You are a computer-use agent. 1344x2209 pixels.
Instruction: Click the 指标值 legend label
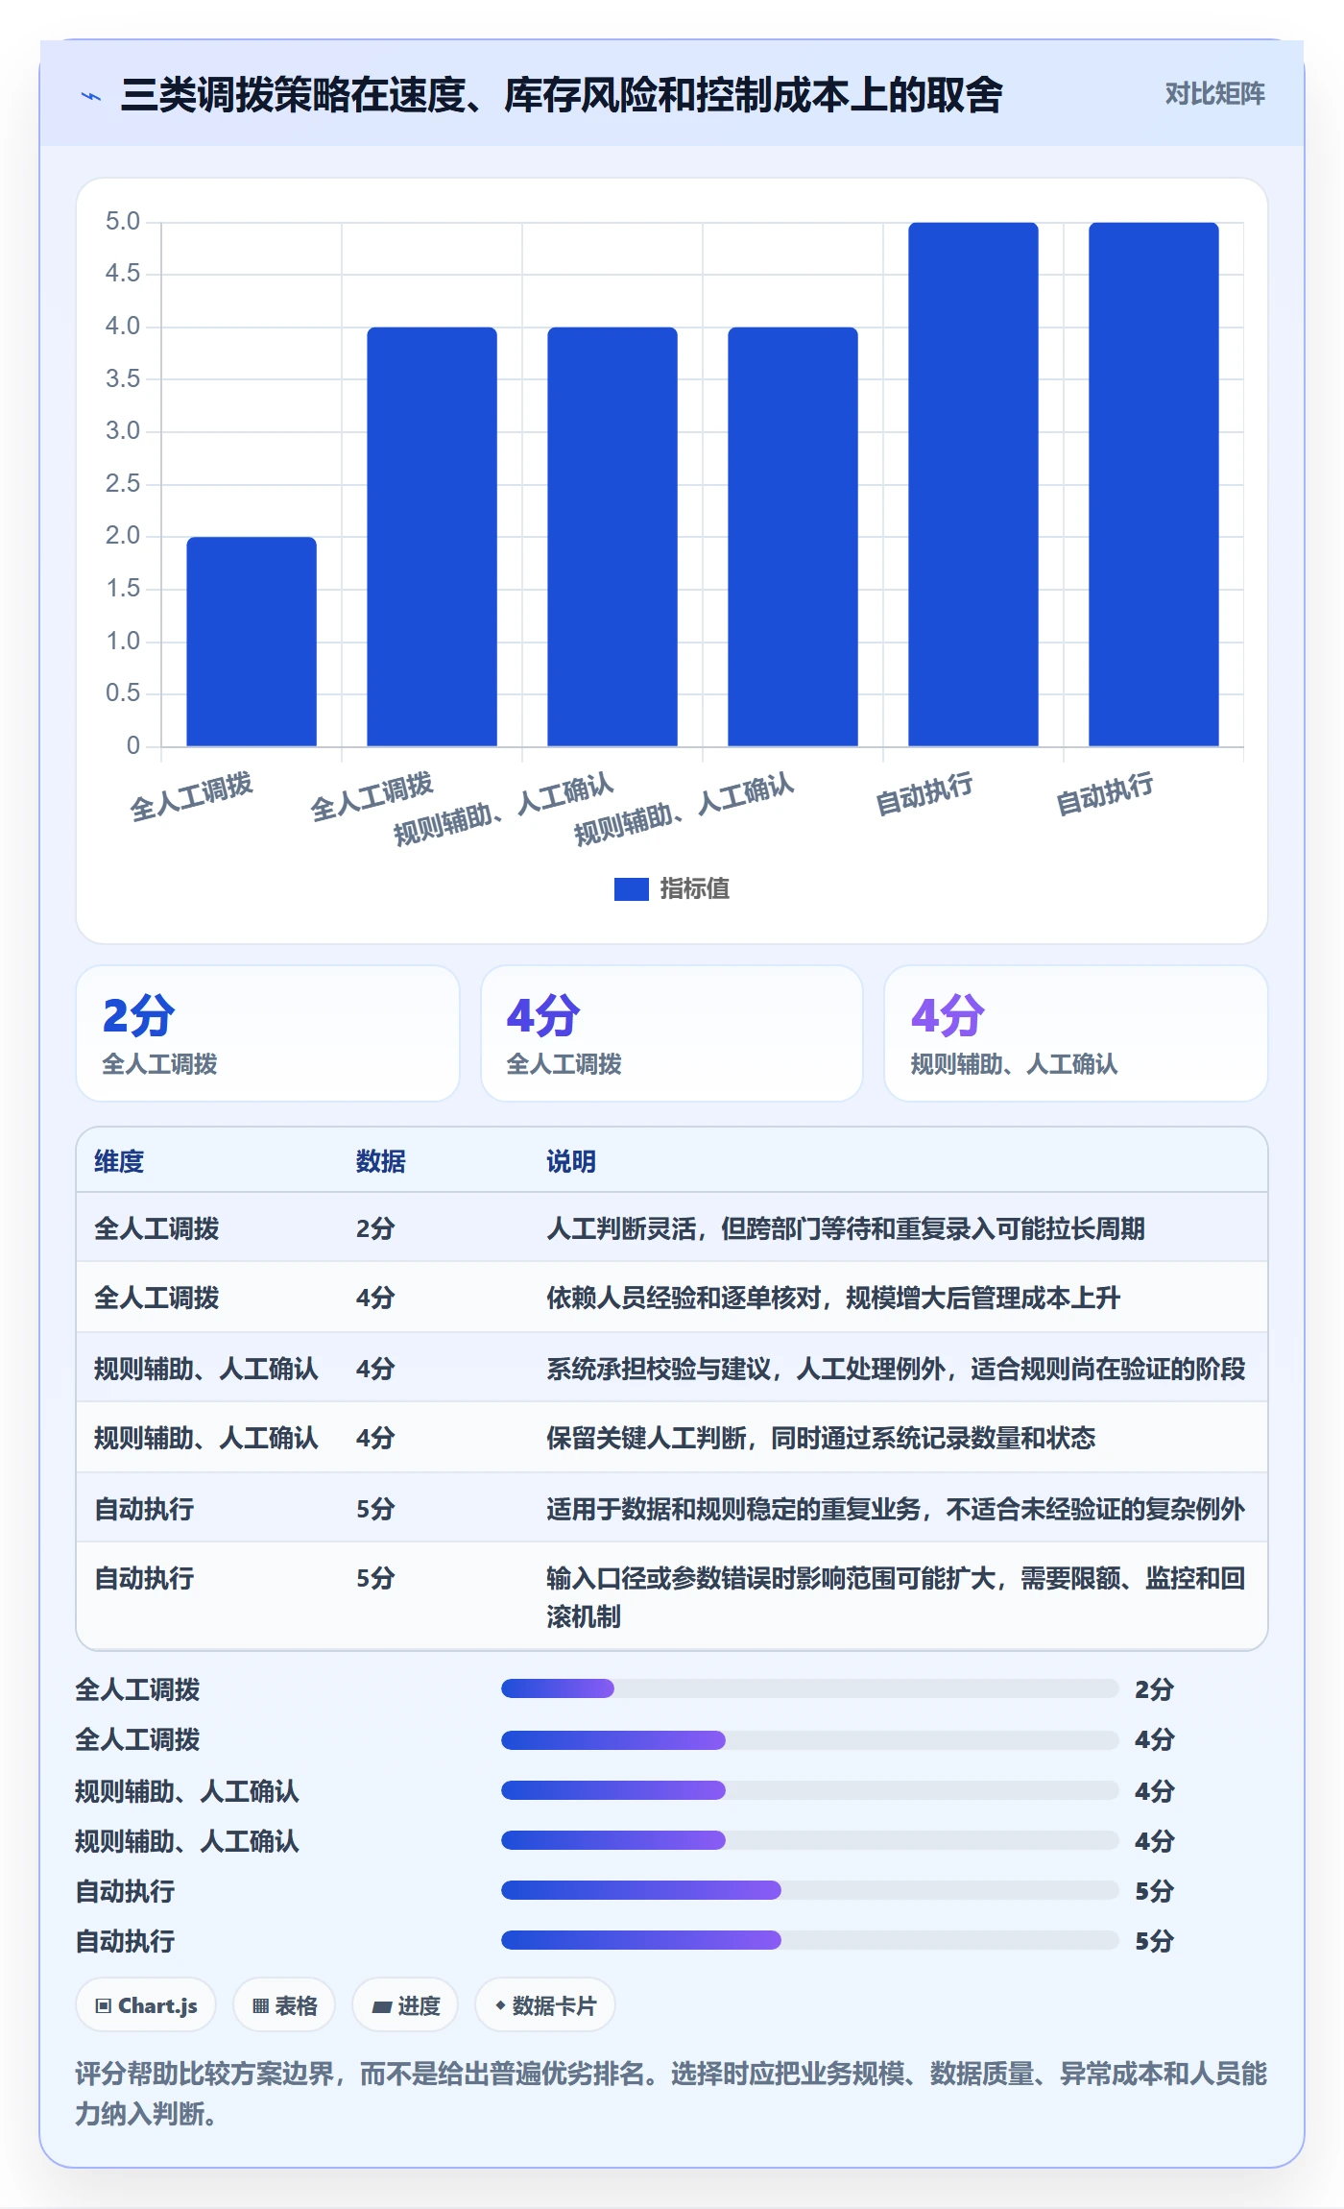695,889
